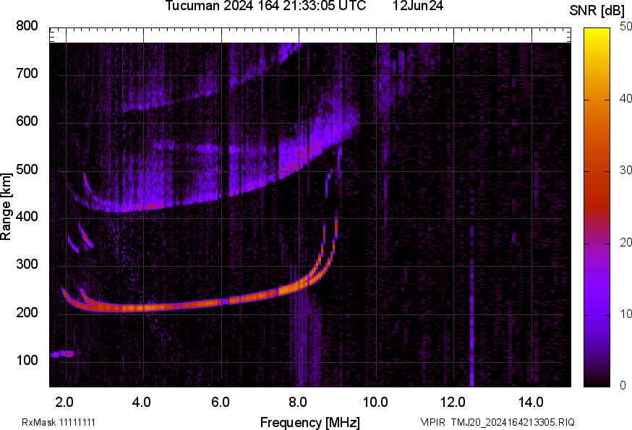Click the frequency tick label '8.0'

[297, 403]
